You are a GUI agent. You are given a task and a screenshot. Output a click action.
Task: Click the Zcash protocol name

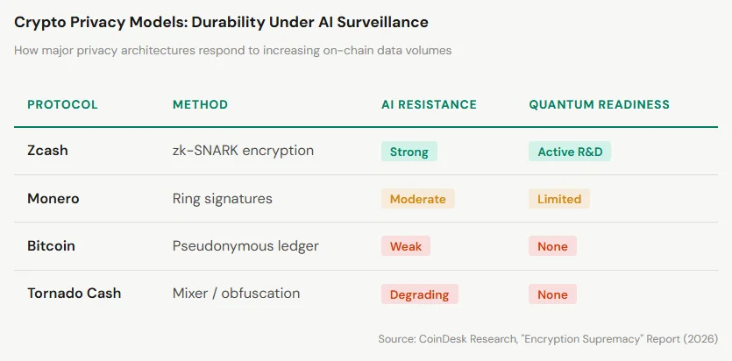click(47, 151)
